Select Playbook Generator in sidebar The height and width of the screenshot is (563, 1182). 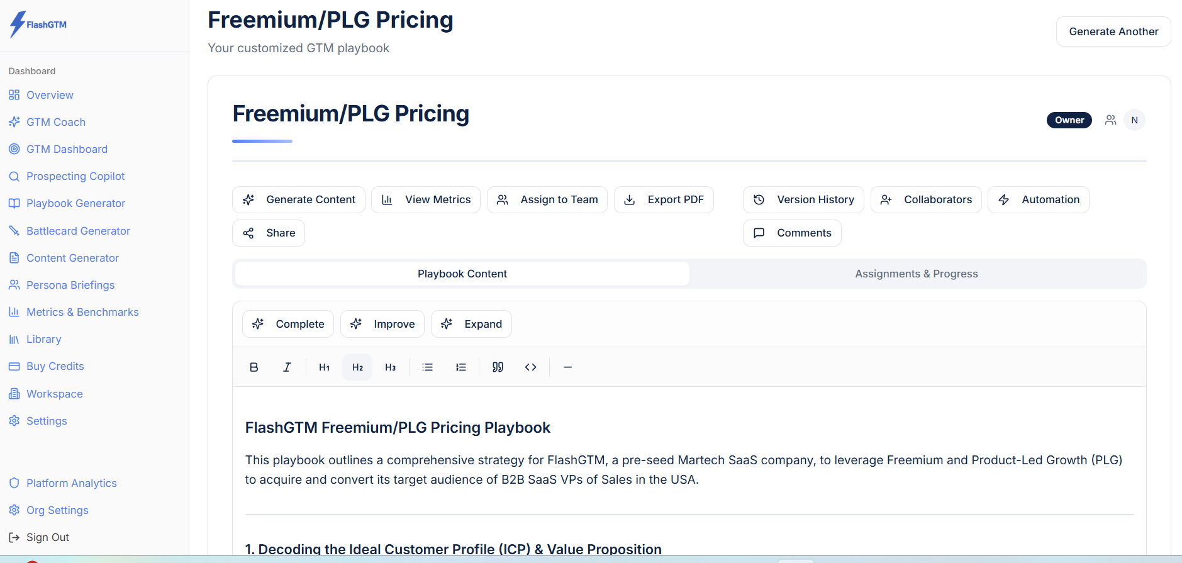[x=67, y=203]
